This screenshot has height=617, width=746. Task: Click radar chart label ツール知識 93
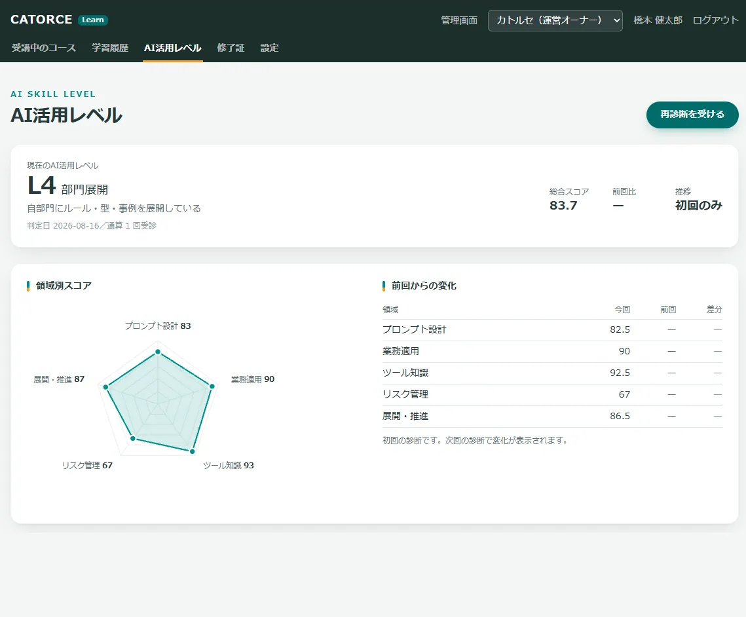coord(229,465)
